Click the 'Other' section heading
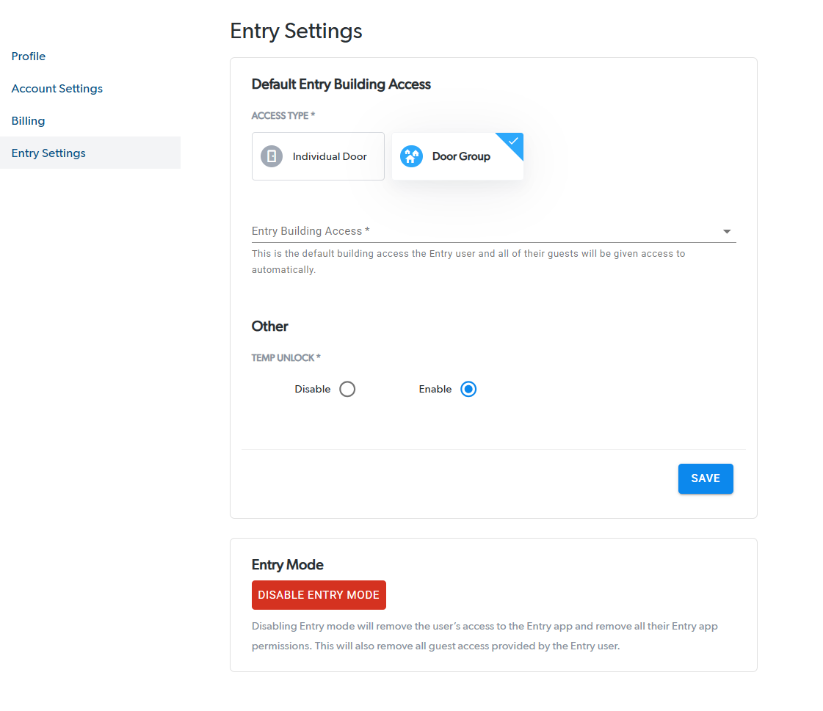This screenshot has height=711, width=823. tap(269, 327)
